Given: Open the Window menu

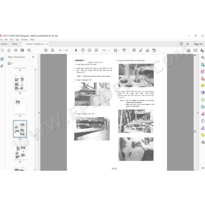Looking at the screenshot, I should pos(25,40).
